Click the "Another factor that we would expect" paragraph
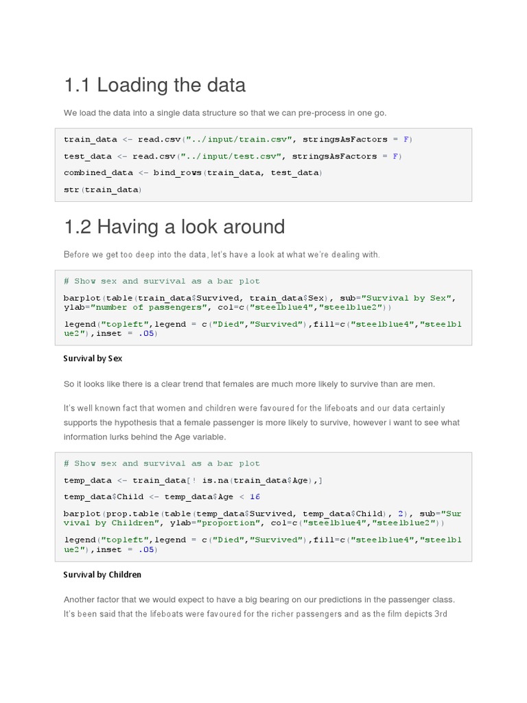This screenshot has width=527, height=703. point(259,606)
